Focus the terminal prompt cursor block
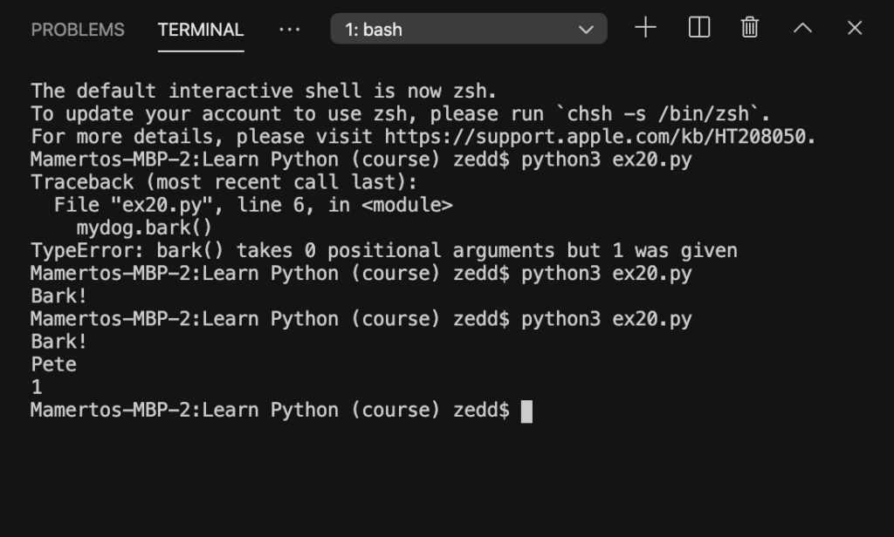Image resolution: width=894 pixels, height=537 pixels. tap(526, 411)
